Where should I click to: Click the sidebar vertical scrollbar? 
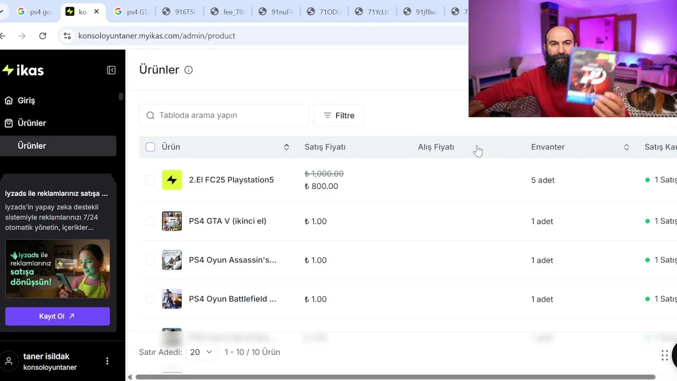tap(121, 97)
